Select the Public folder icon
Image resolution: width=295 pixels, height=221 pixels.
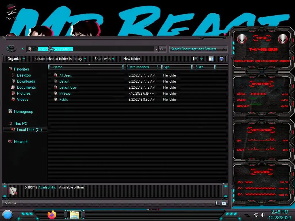56,99
